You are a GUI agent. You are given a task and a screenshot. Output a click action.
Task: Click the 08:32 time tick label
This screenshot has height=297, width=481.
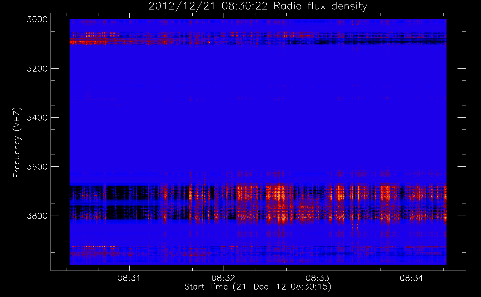coord(223,278)
